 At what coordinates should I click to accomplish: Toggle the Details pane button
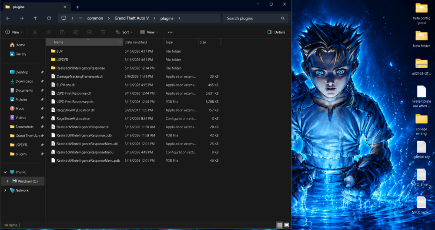[276, 32]
